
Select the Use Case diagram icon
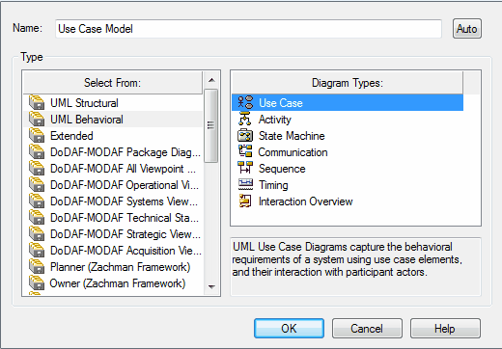(x=245, y=102)
